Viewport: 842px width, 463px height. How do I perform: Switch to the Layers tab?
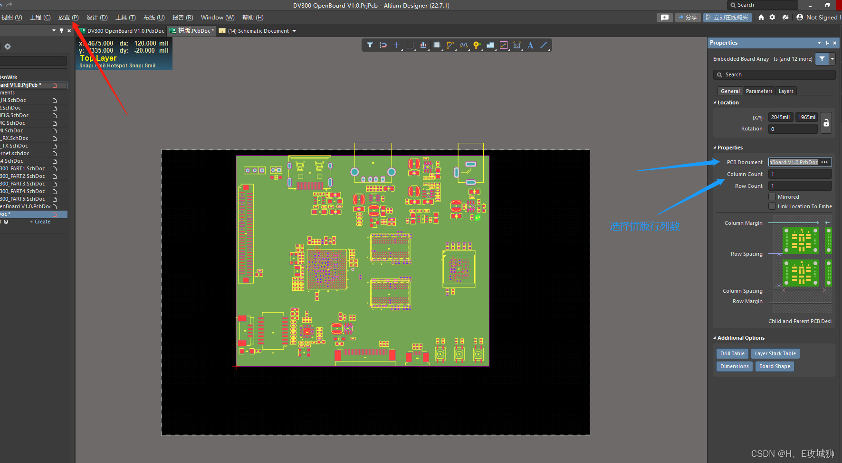(x=786, y=91)
